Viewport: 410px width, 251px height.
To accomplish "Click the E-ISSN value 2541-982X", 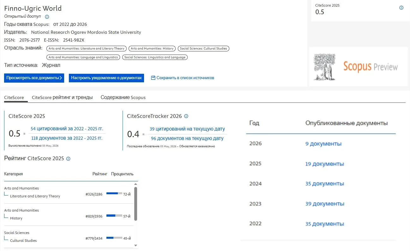I will click(x=74, y=40).
